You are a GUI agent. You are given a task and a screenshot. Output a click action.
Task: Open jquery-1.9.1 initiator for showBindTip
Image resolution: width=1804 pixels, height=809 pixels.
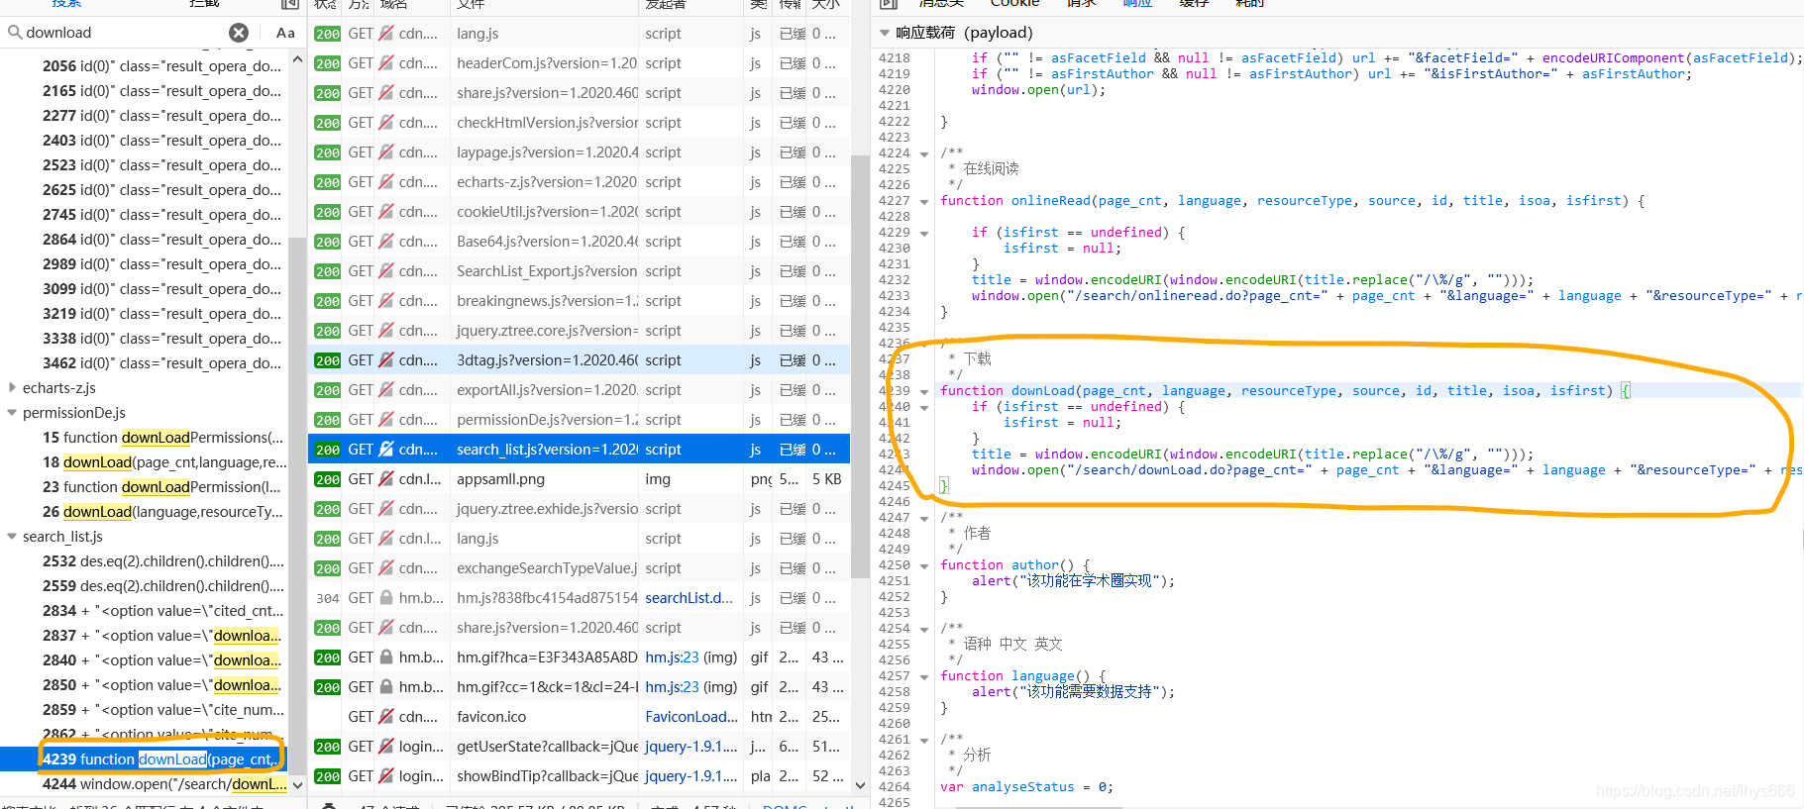(x=691, y=776)
